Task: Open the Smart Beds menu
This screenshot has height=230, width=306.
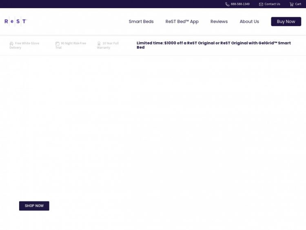Action: click(x=141, y=22)
